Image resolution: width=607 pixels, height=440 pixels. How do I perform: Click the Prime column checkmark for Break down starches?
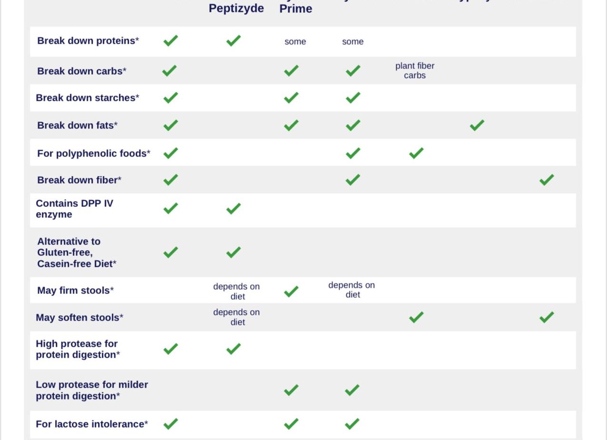pyautogui.click(x=291, y=98)
